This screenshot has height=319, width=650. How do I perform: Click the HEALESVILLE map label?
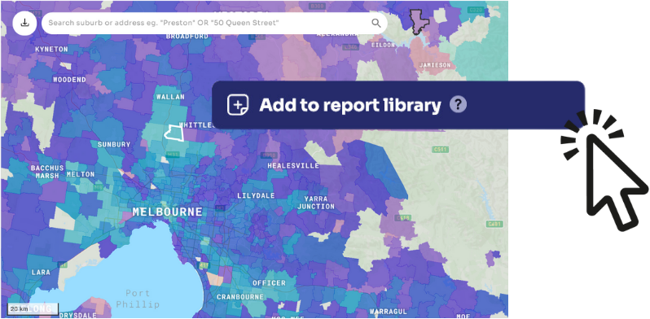293,166
